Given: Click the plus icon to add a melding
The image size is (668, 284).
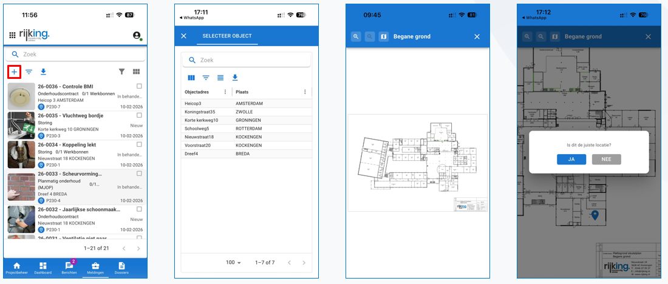Looking at the screenshot, I should tap(15, 72).
